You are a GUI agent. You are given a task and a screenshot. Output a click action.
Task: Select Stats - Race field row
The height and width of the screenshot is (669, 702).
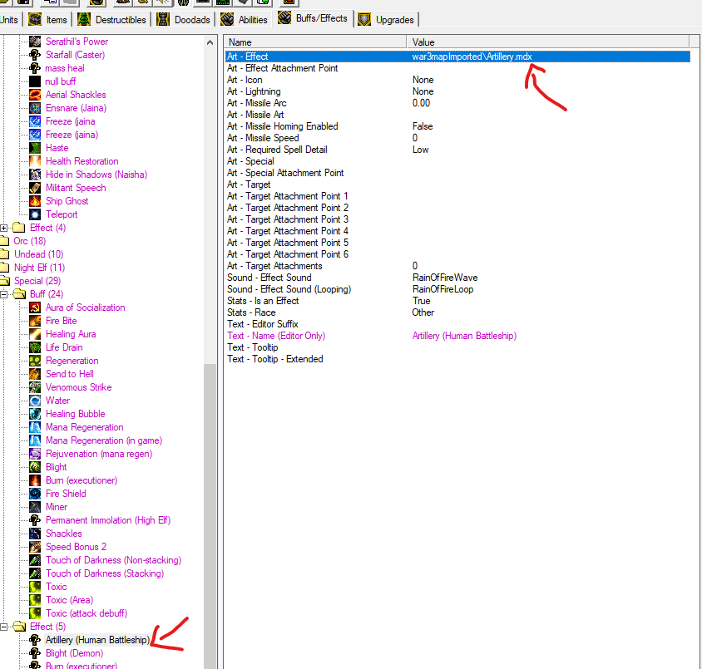click(457, 312)
